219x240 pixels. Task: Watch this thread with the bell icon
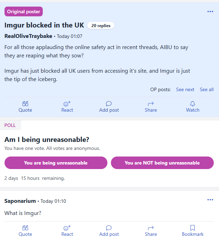[193, 106]
